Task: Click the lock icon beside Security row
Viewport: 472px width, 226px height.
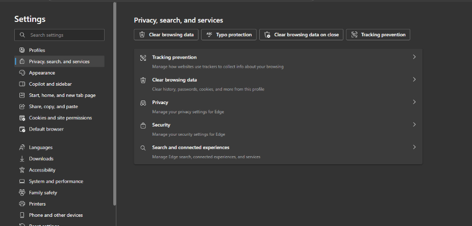Action: click(x=143, y=125)
